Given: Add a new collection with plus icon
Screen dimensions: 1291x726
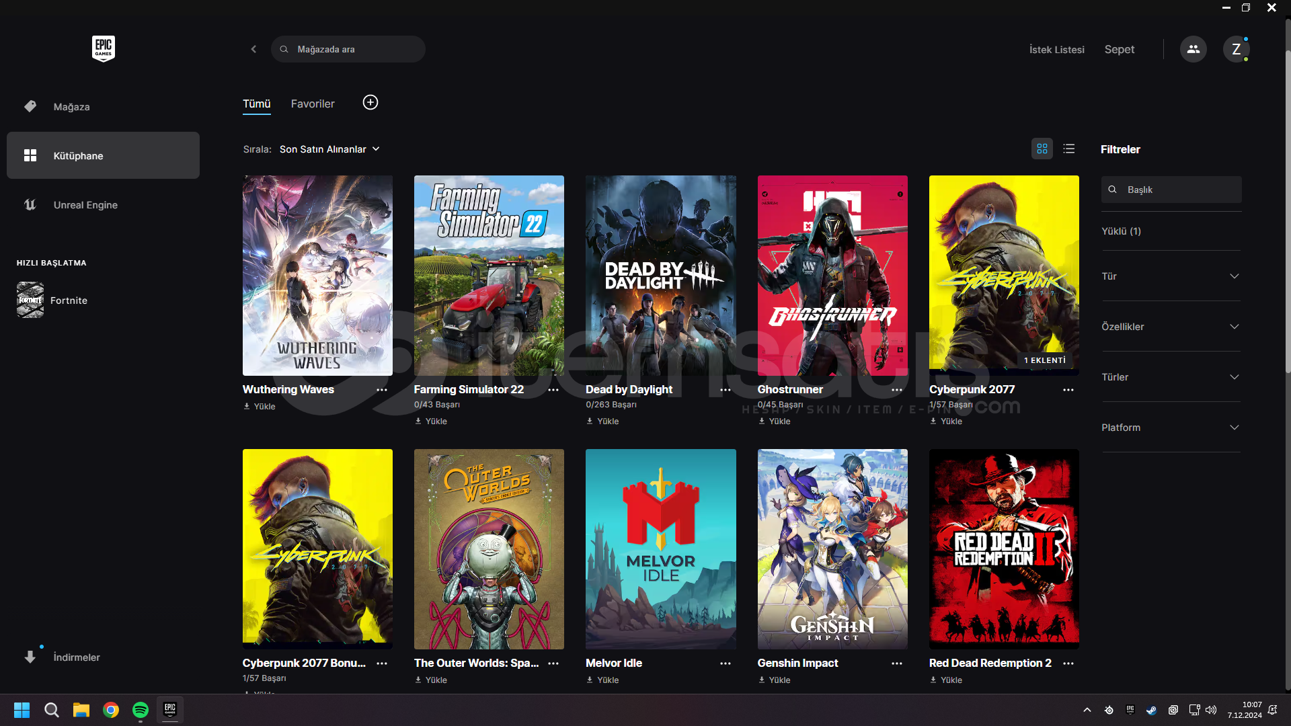Looking at the screenshot, I should point(370,102).
